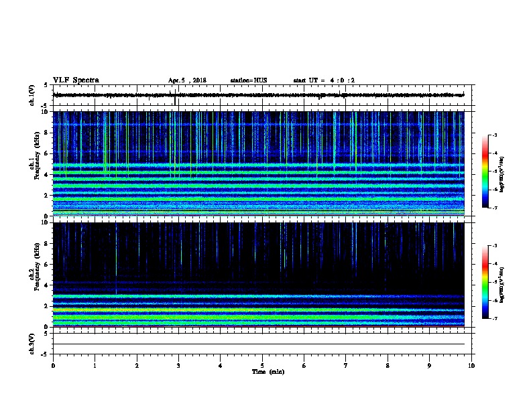Click the "-7" label on ch.2 color bar
The width and height of the screenshot is (531, 410).
494,319
